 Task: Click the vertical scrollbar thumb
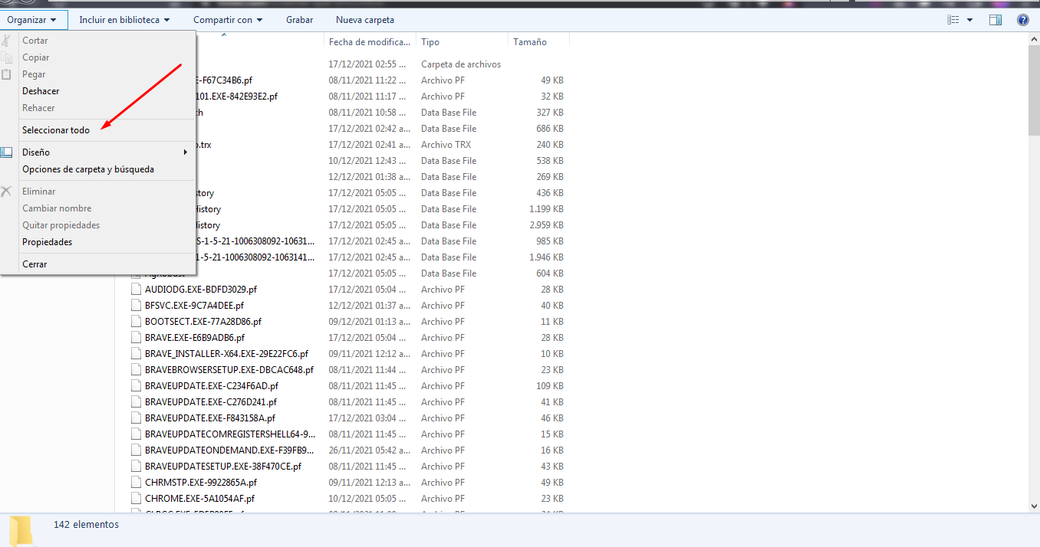[x=1034, y=92]
